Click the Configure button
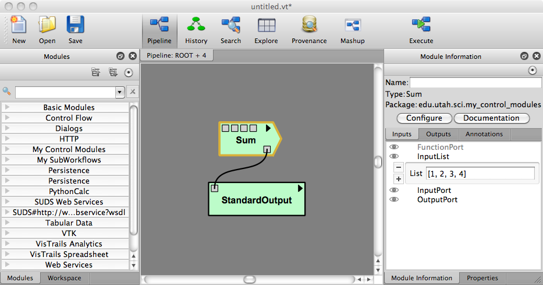The width and height of the screenshot is (543, 285). [x=424, y=118]
